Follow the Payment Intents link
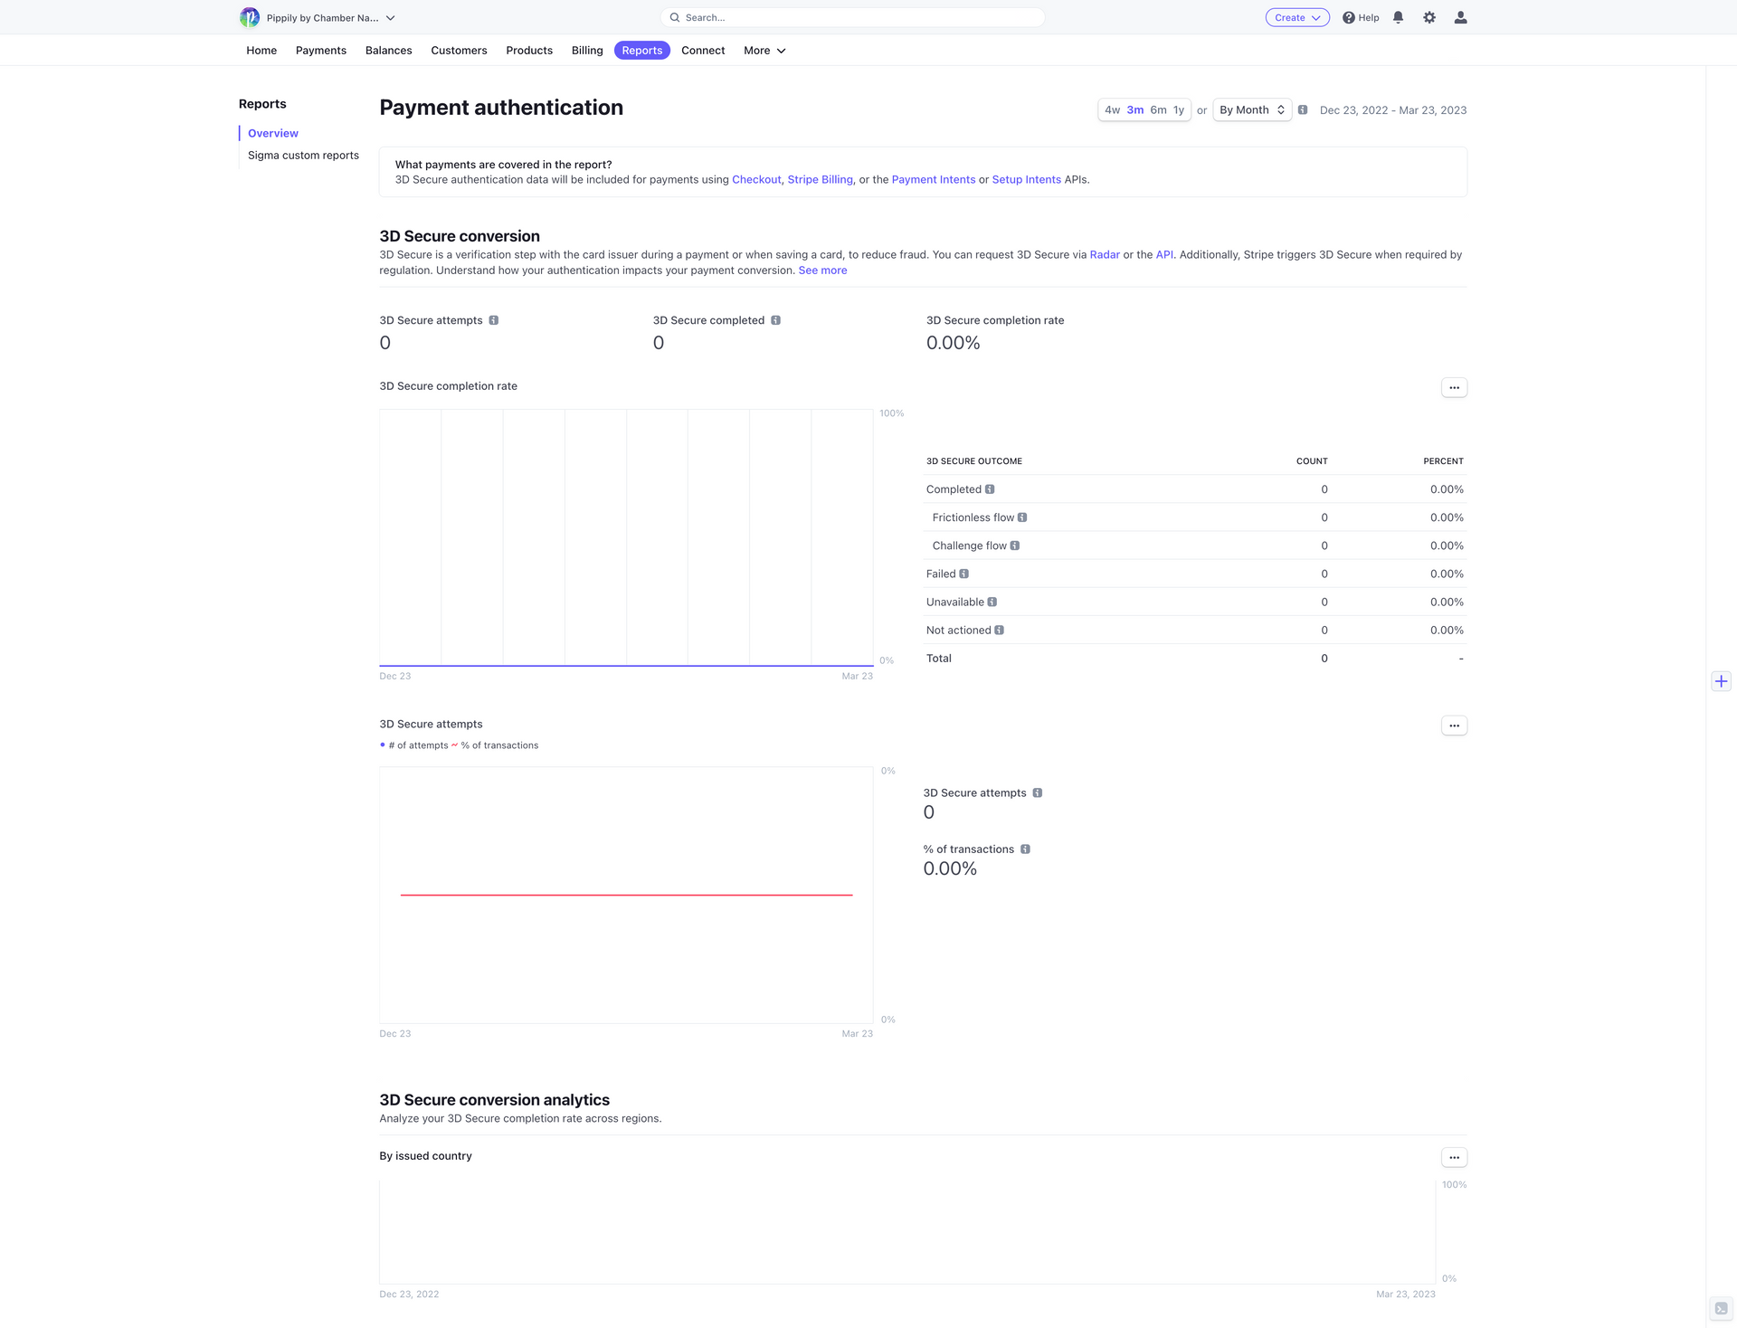Viewport: 1737px width, 1328px height. tap(934, 179)
